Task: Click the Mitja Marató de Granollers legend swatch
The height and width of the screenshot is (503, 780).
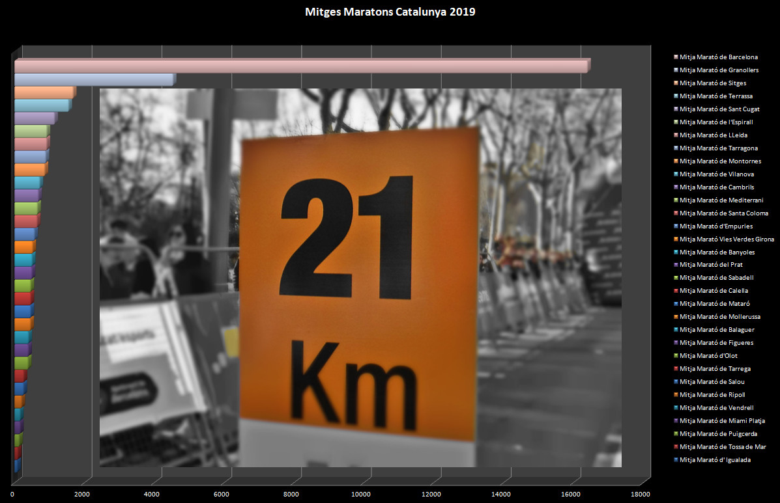Action: click(x=676, y=70)
